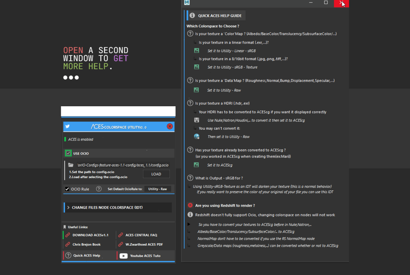Toggle the USE OCIO checkbox

tap(68, 153)
